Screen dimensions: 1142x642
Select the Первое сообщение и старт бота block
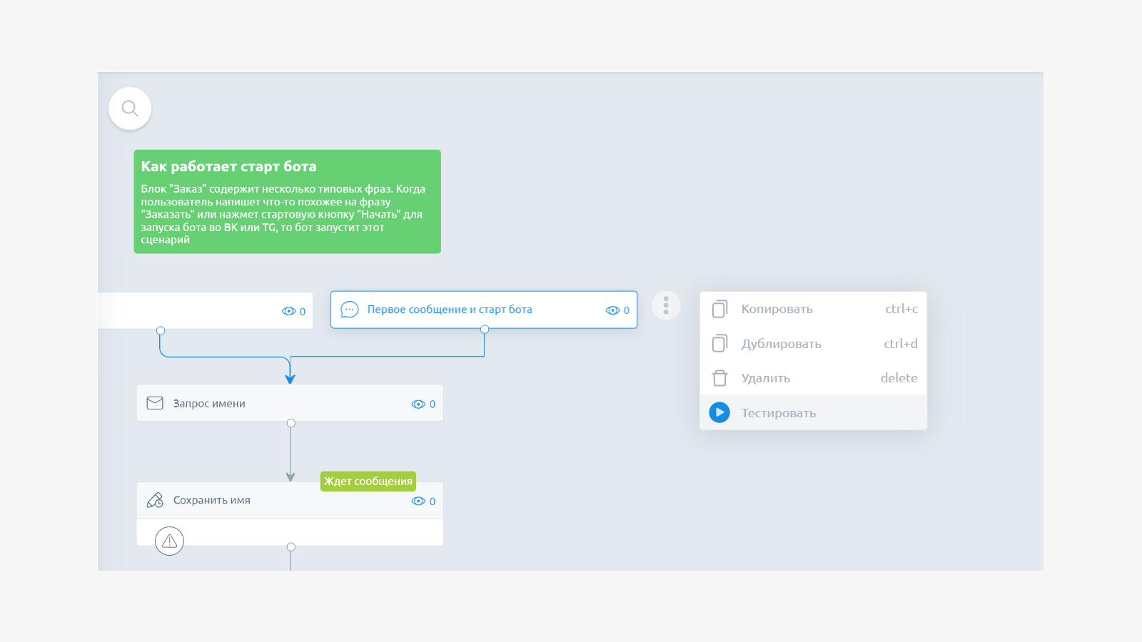coord(484,310)
